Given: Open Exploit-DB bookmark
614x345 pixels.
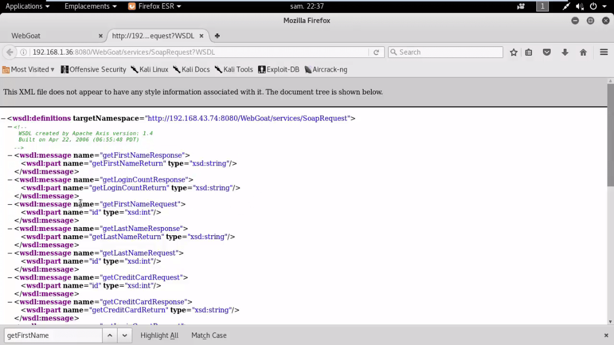Looking at the screenshot, I should coord(278,69).
